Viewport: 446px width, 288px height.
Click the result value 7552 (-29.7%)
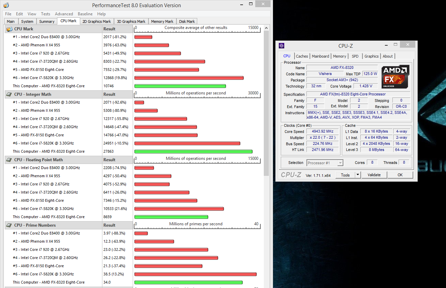coord(115,70)
